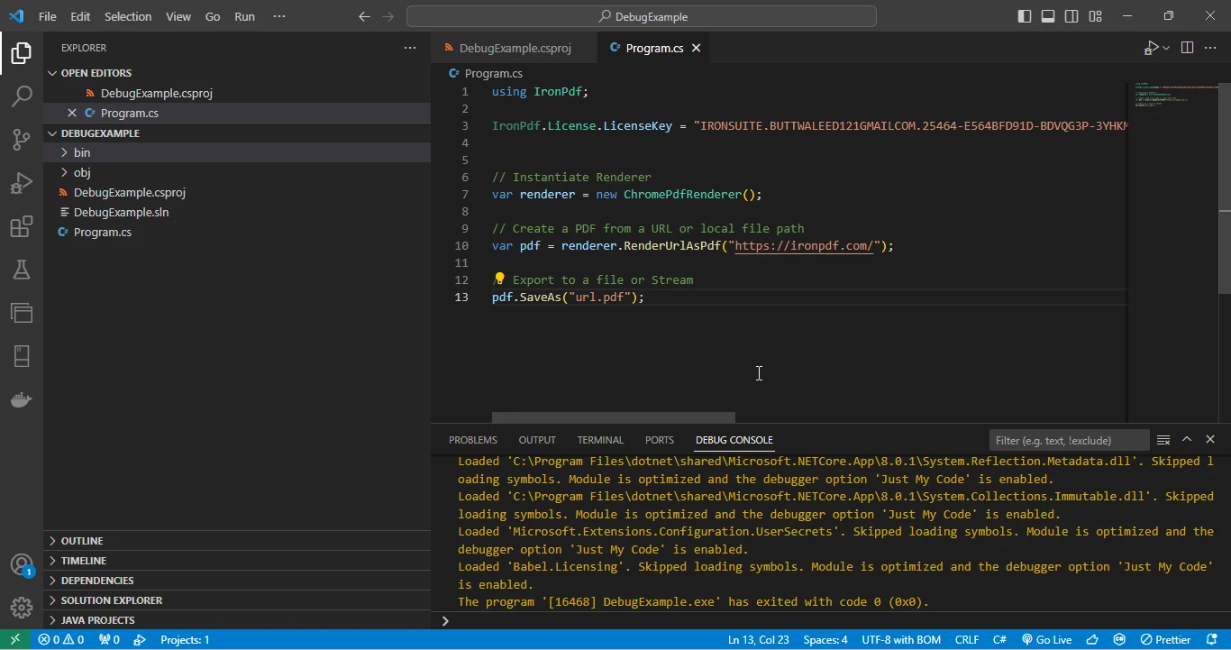The height and width of the screenshot is (650, 1231).
Task: Click the ports forwarded indicator in status bar
Action: [109, 640]
